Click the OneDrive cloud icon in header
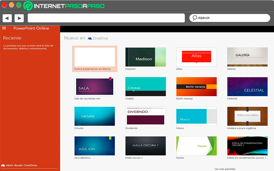This screenshot has height=171, width=274. click(x=90, y=38)
